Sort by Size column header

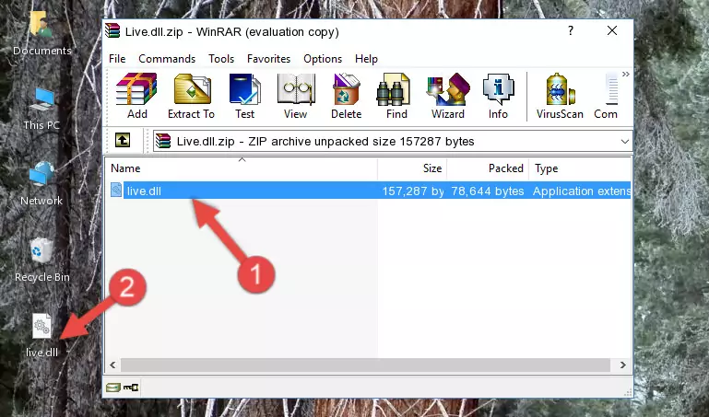(412, 168)
